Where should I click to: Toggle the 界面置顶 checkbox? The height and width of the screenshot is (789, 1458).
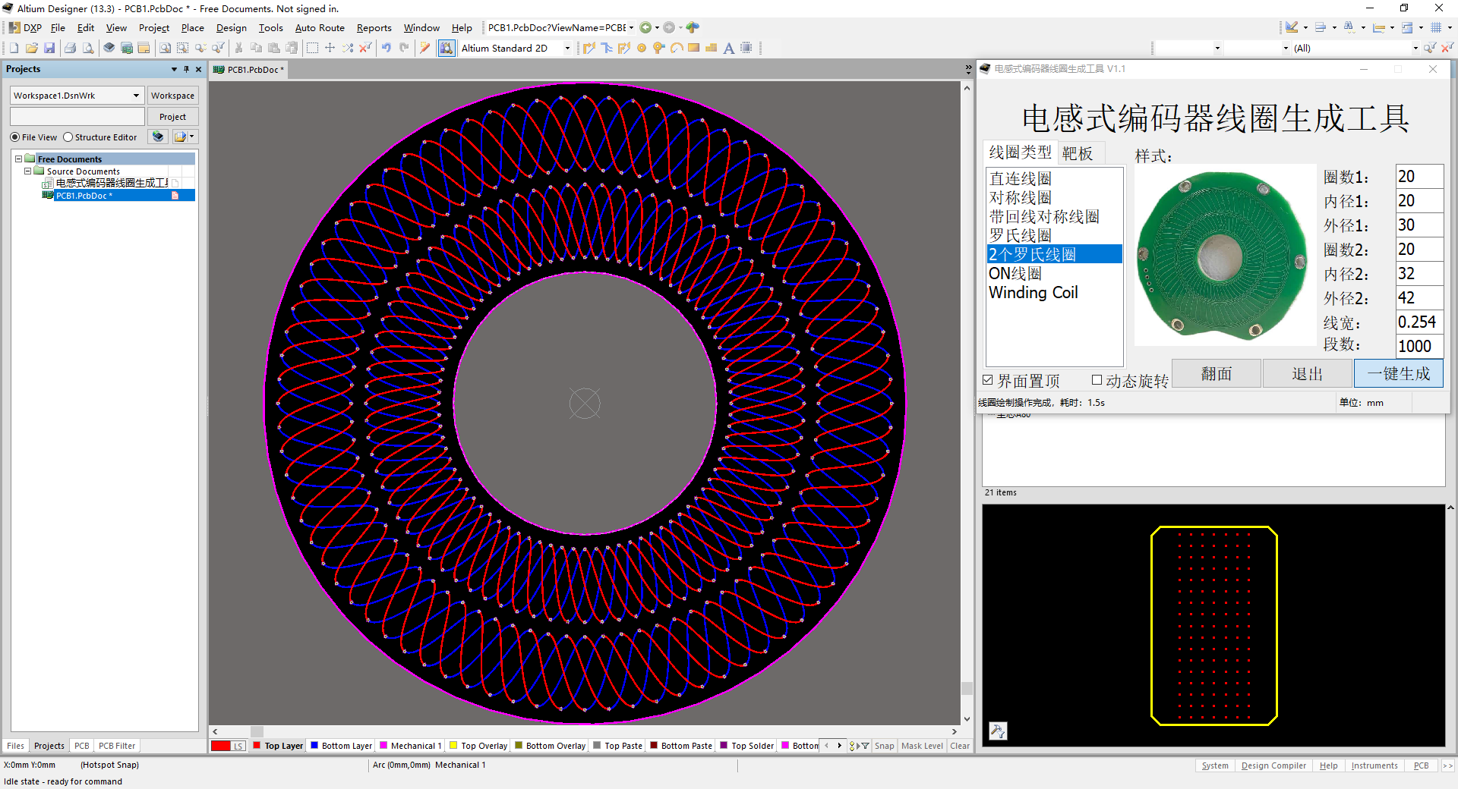click(x=988, y=380)
